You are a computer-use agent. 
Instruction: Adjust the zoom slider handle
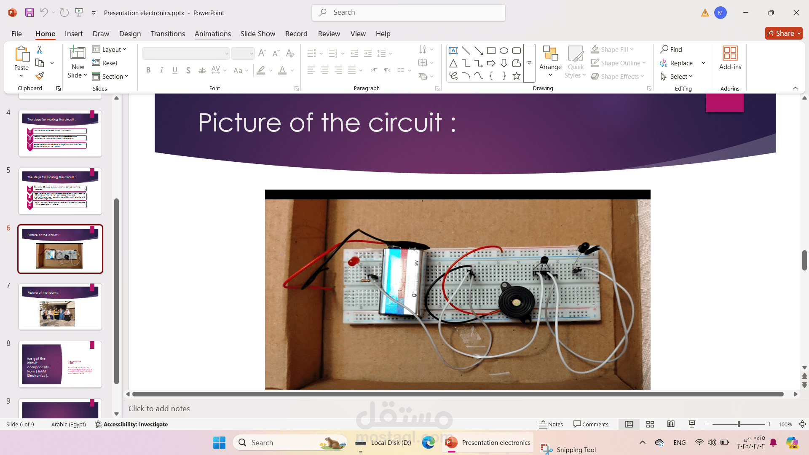(739, 424)
